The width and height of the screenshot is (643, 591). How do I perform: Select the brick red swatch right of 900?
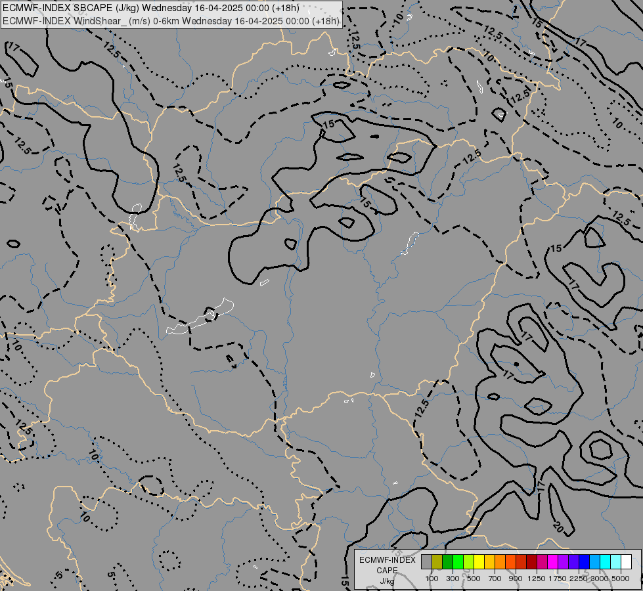coord(521,561)
